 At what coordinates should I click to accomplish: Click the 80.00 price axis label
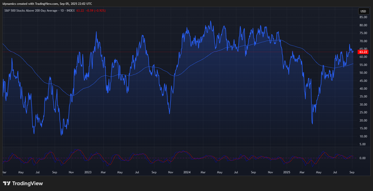pyautogui.click(x=363, y=25)
